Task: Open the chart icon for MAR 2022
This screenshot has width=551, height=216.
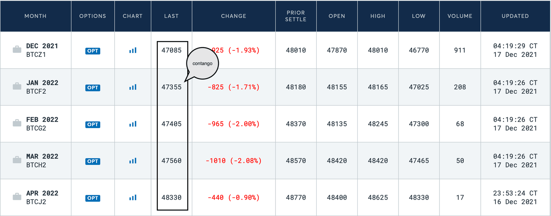Action: pyautogui.click(x=133, y=161)
